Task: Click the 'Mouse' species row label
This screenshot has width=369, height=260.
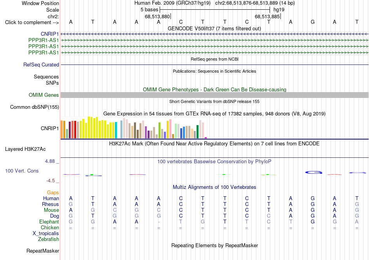Action: coord(51,210)
